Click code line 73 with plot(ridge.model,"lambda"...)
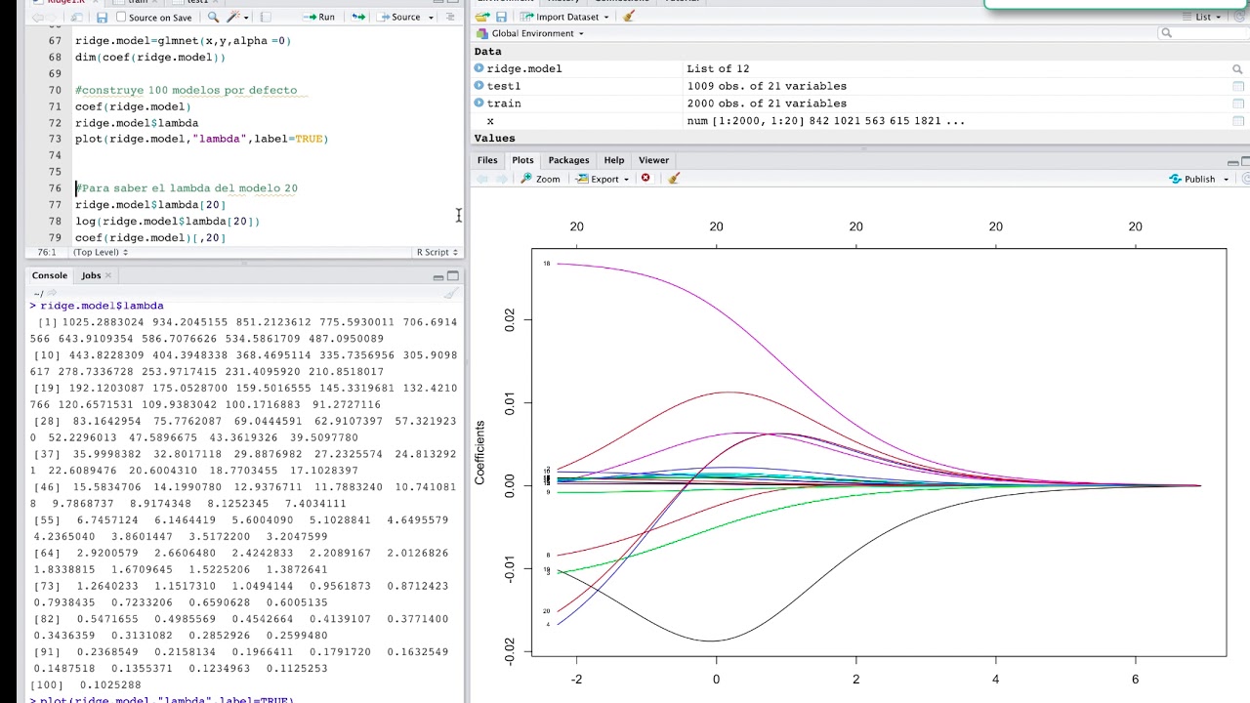This screenshot has height=703, width=1250. [x=201, y=139]
